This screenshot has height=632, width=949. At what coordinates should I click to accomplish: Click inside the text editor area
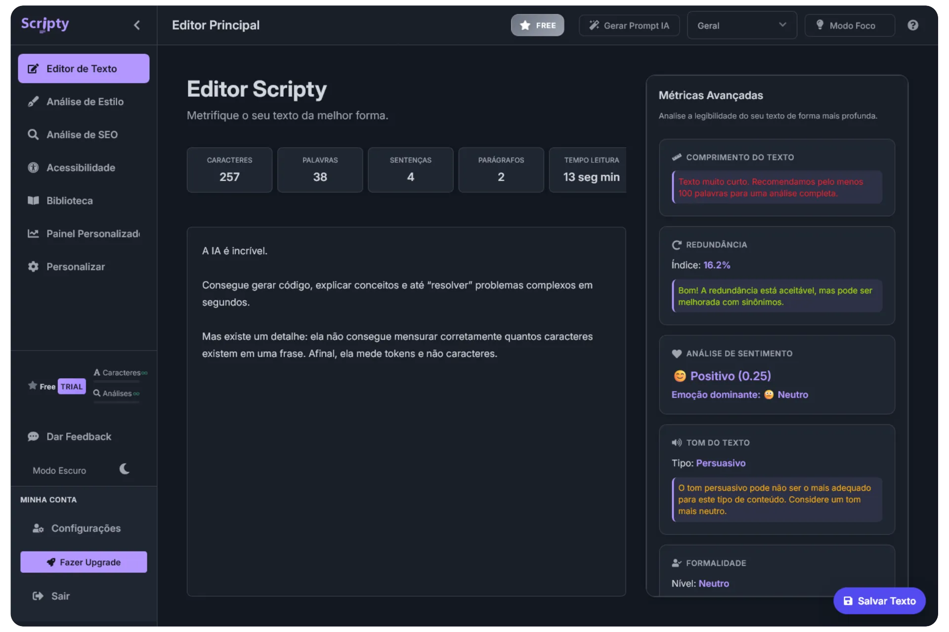click(405, 469)
